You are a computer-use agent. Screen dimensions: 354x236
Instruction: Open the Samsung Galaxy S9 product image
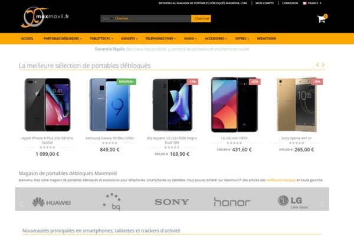(x=110, y=104)
